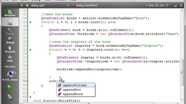
Task: Click 'QDomNodeList books' on line 43
Action: pyautogui.click(x=59, y=18)
